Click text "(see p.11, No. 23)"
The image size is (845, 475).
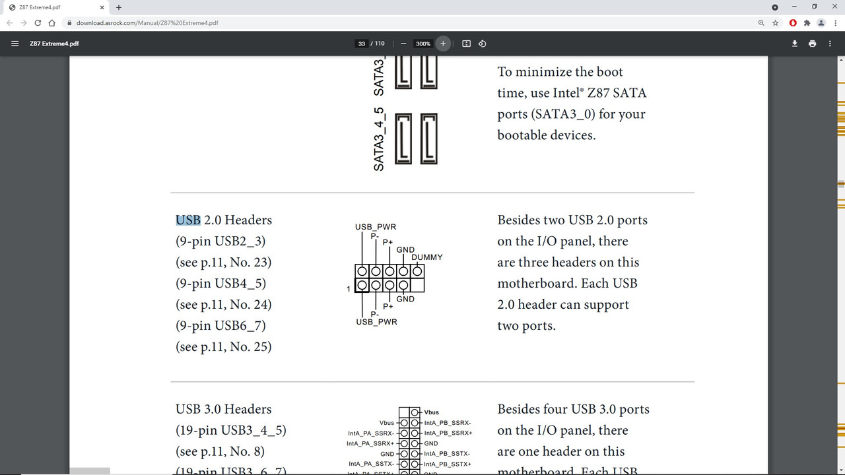pyautogui.click(x=224, y=263)
